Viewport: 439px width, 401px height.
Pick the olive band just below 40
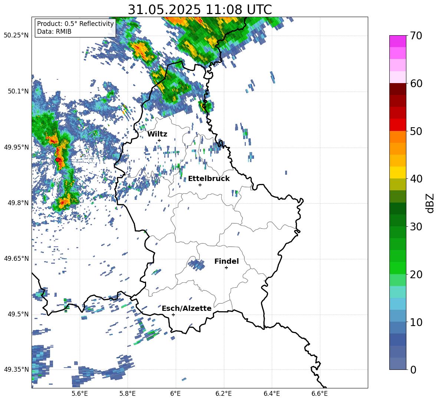point(397,185)
